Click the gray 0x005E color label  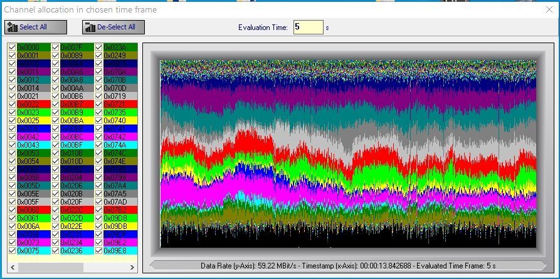tap(34, 194)
